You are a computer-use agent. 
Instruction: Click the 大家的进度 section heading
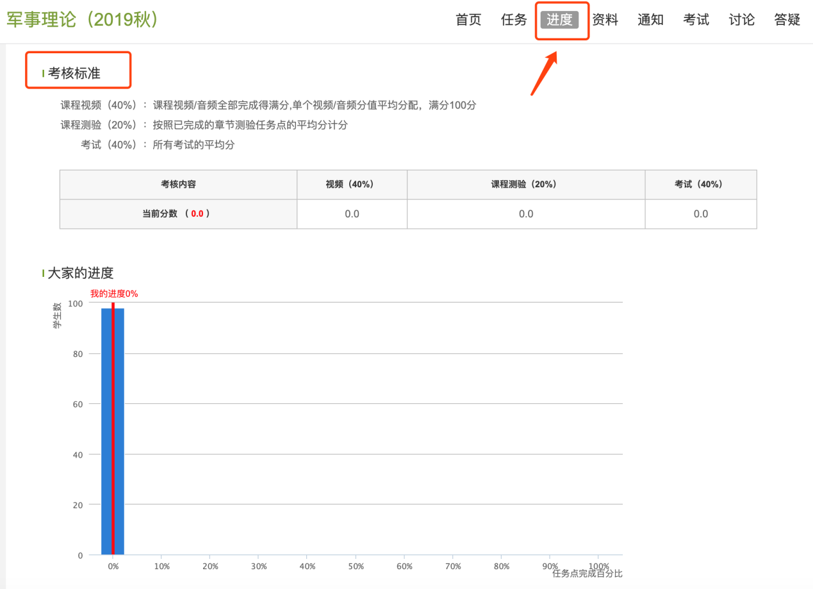[81, 273]
